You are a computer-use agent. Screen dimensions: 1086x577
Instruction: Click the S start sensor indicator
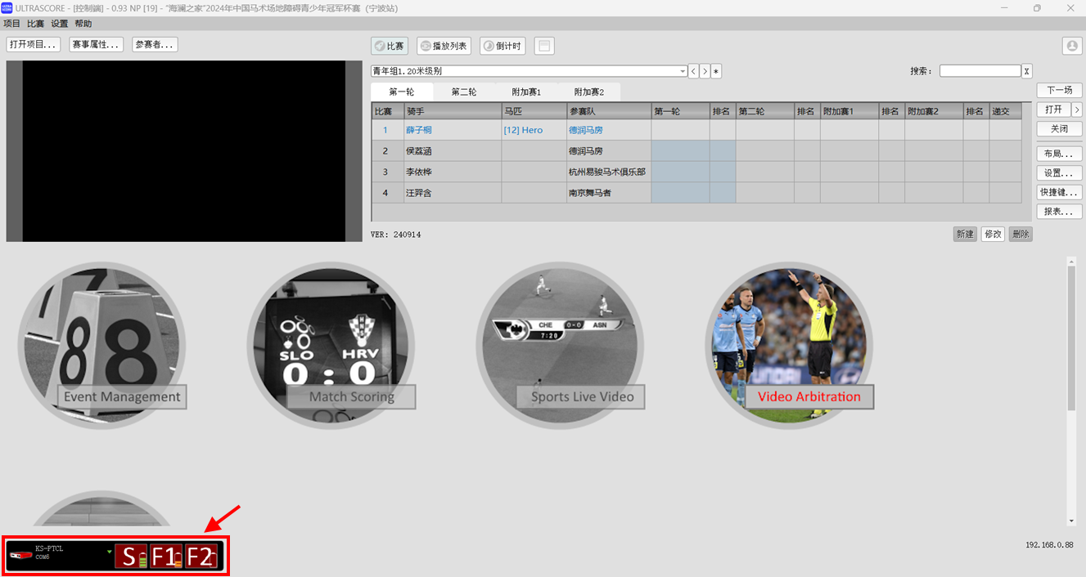(x=131, y=557)
